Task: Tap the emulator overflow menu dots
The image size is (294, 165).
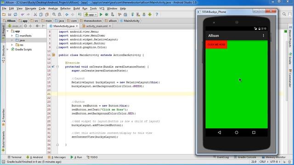Action: (263, 36)
